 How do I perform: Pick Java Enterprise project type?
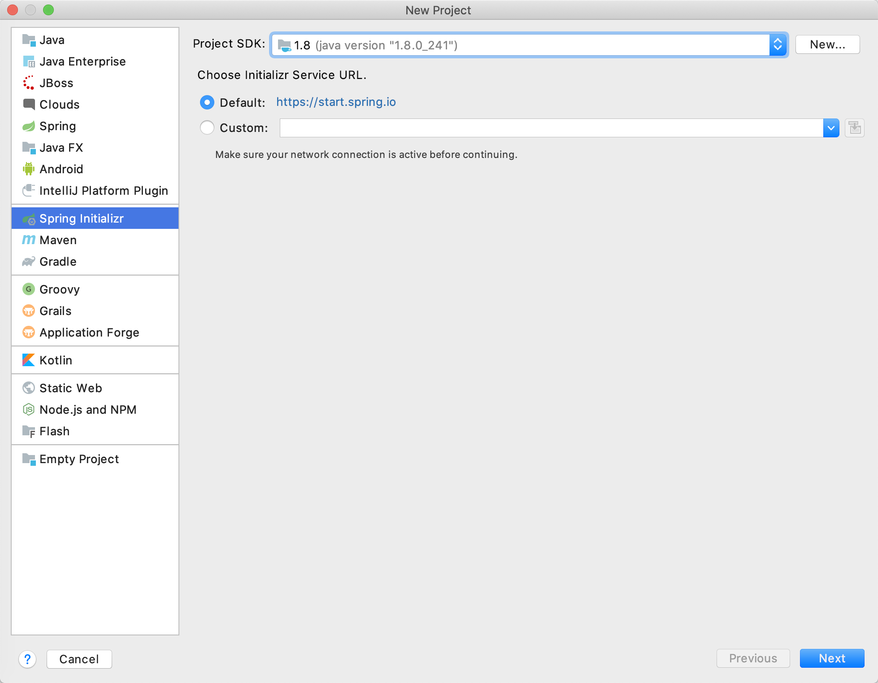pos(83,61)
